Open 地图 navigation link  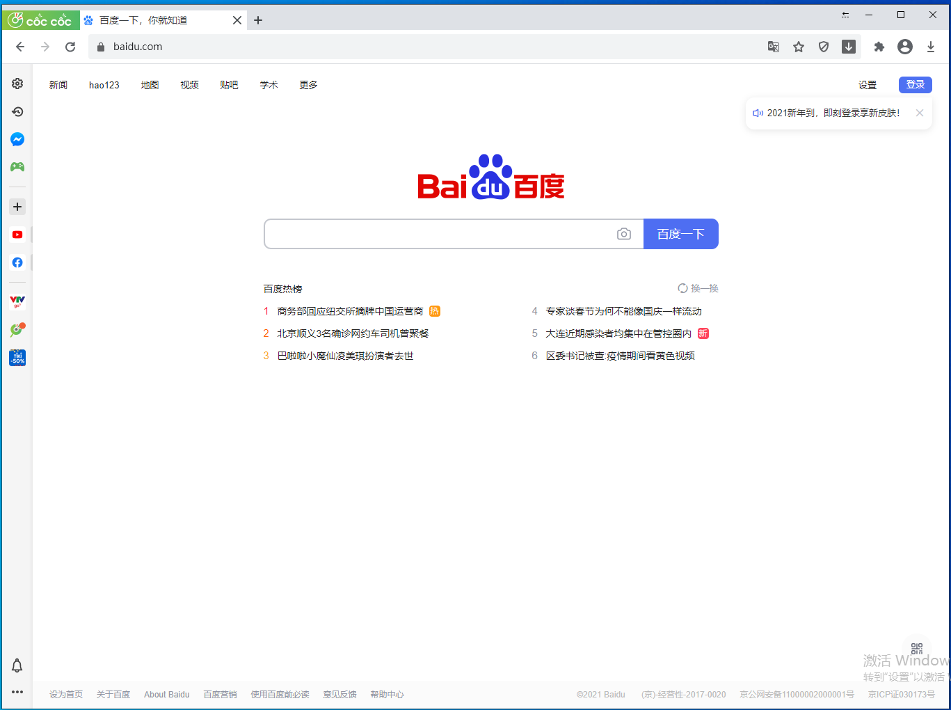(150, 85)
